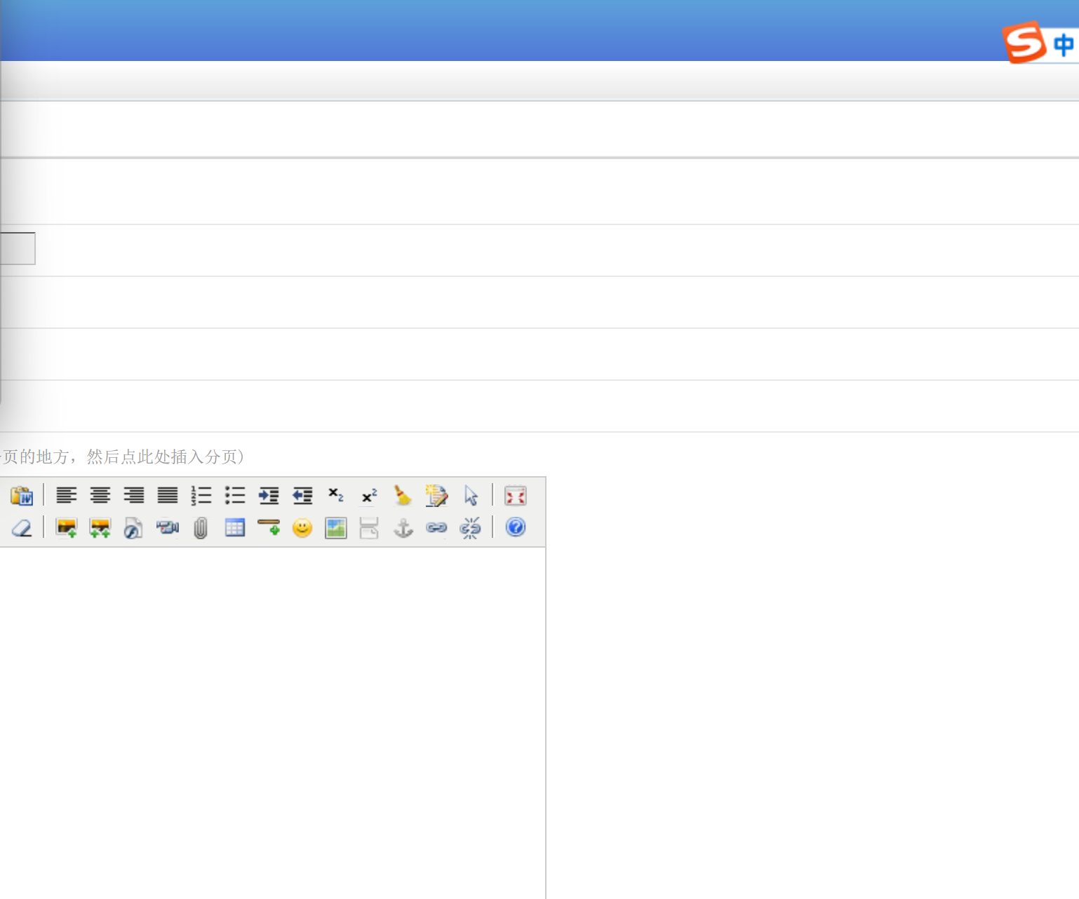The image size is (1079, 899).
Task: Click the broom clean-up formatting icon
Action: pos(403,496)
